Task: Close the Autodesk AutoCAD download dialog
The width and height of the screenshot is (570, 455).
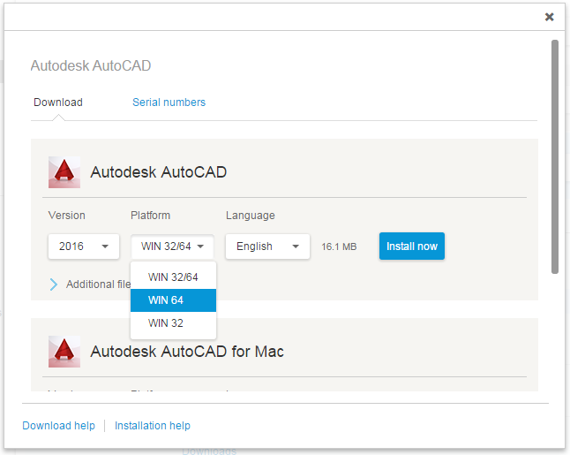Action: coord(549,17)
